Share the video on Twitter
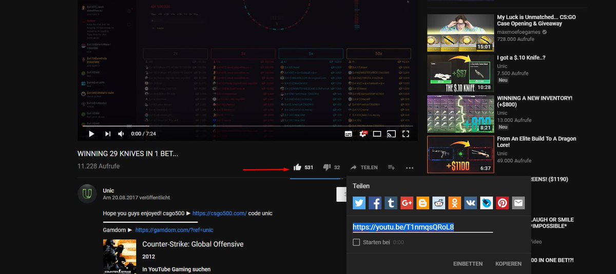Viewport: 616px width, 274px height. [359, 203]
